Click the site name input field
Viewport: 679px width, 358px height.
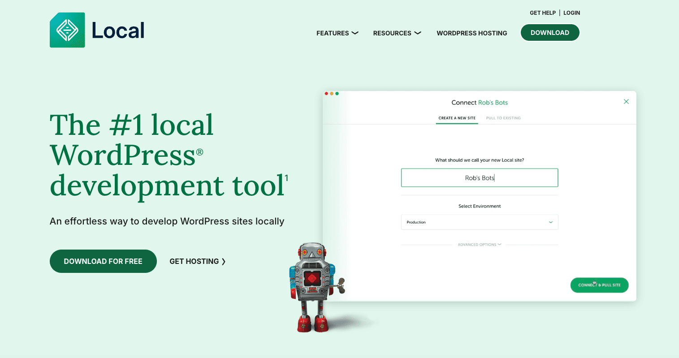tap(480, 178)
